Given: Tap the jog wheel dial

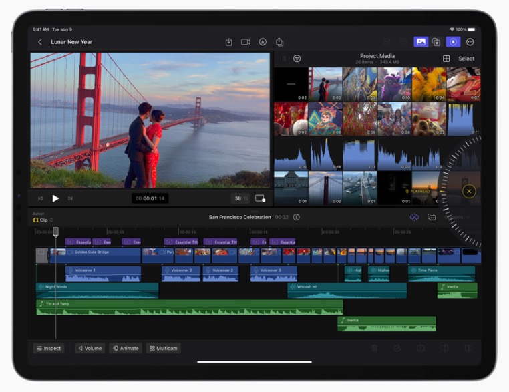Looking at the screenshot, I should point(461,192).
